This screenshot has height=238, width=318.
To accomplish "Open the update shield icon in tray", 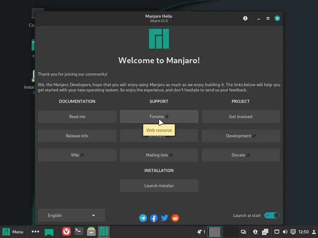I will [x=255, y=232].
